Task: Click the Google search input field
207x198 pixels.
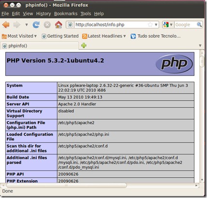Action: pyautogui.click(x=185, y=25)
